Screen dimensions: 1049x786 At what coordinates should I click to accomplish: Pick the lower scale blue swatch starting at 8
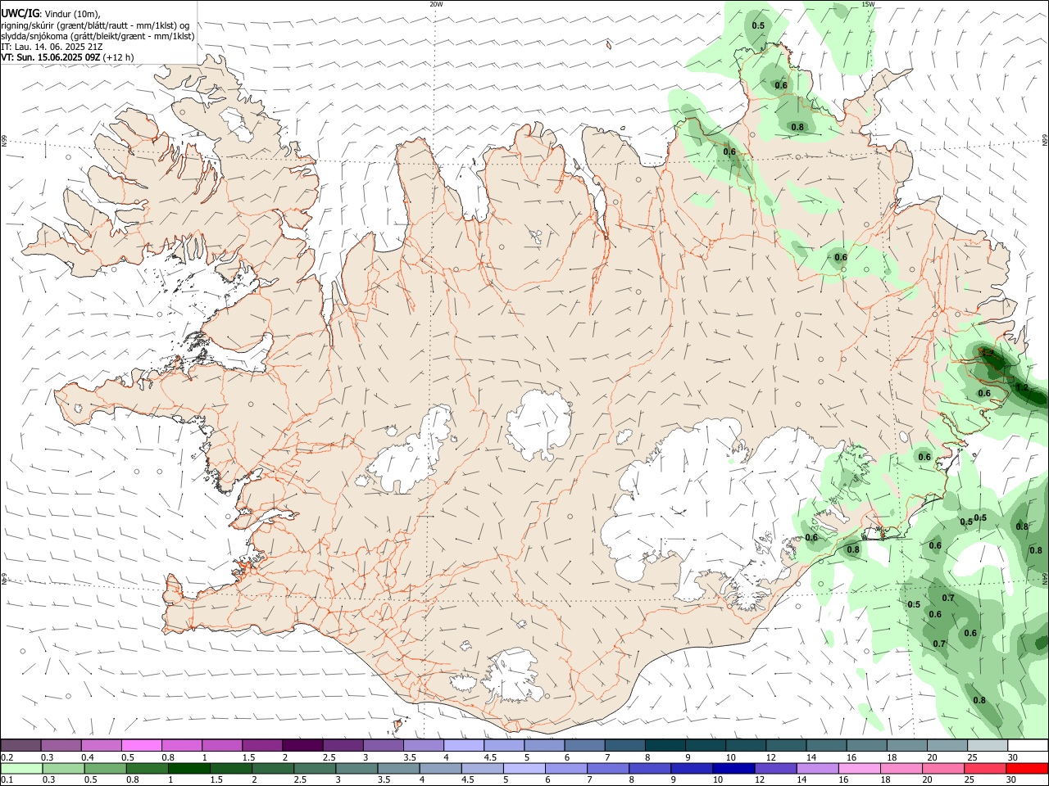point(649,768)
